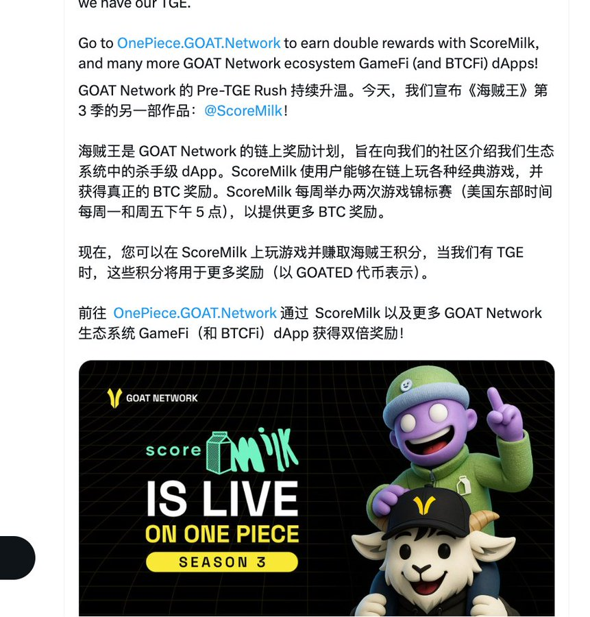Click the purple character's pointing hand
Image resolution: width=590 pixels, height=617 pixels.
click(x=504, y=415)
